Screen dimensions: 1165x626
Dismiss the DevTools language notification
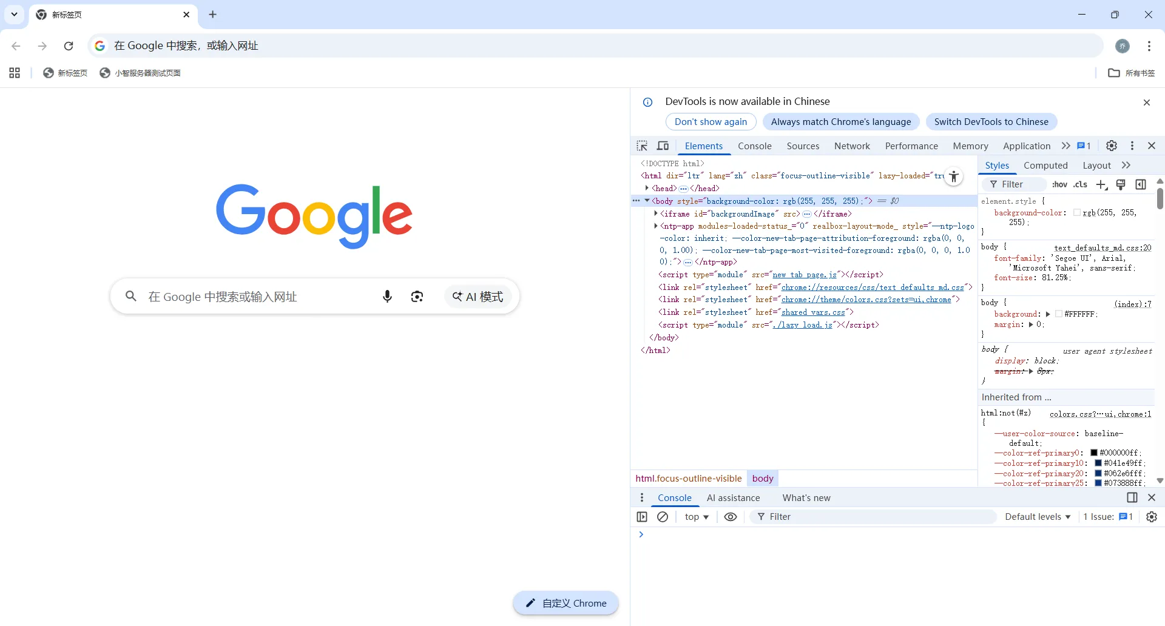coord(1147,103)
